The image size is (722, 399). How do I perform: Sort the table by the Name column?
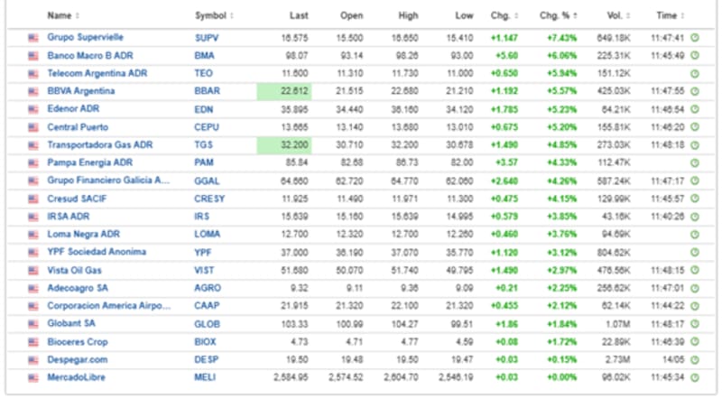tap(62, 15)
